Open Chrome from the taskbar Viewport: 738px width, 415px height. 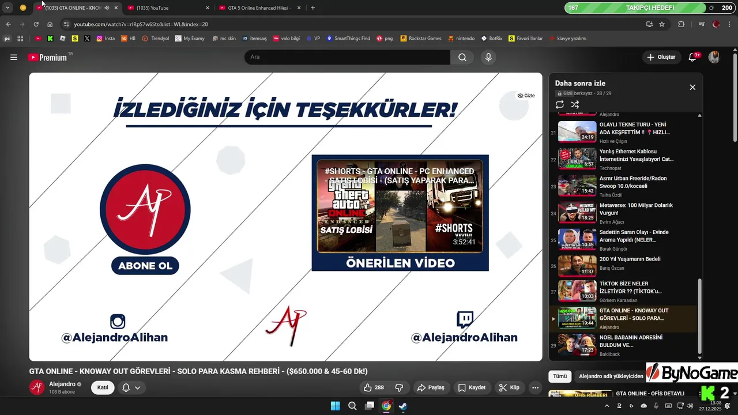[386, 406]
